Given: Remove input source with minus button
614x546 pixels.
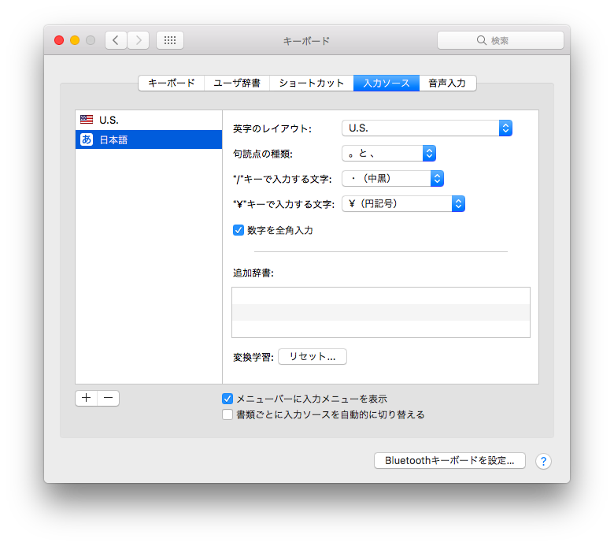Looking at the screenshot, I should [109, 398].
